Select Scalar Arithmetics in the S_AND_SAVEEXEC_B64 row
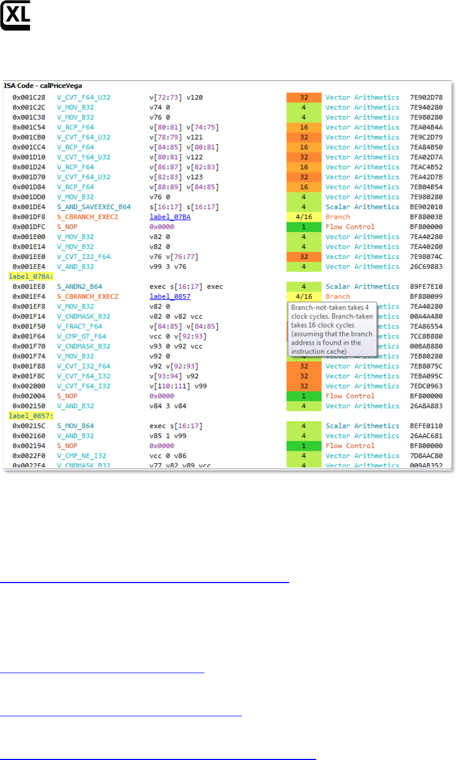The width and height of the screenshot is (458, 760). (363, 207)
